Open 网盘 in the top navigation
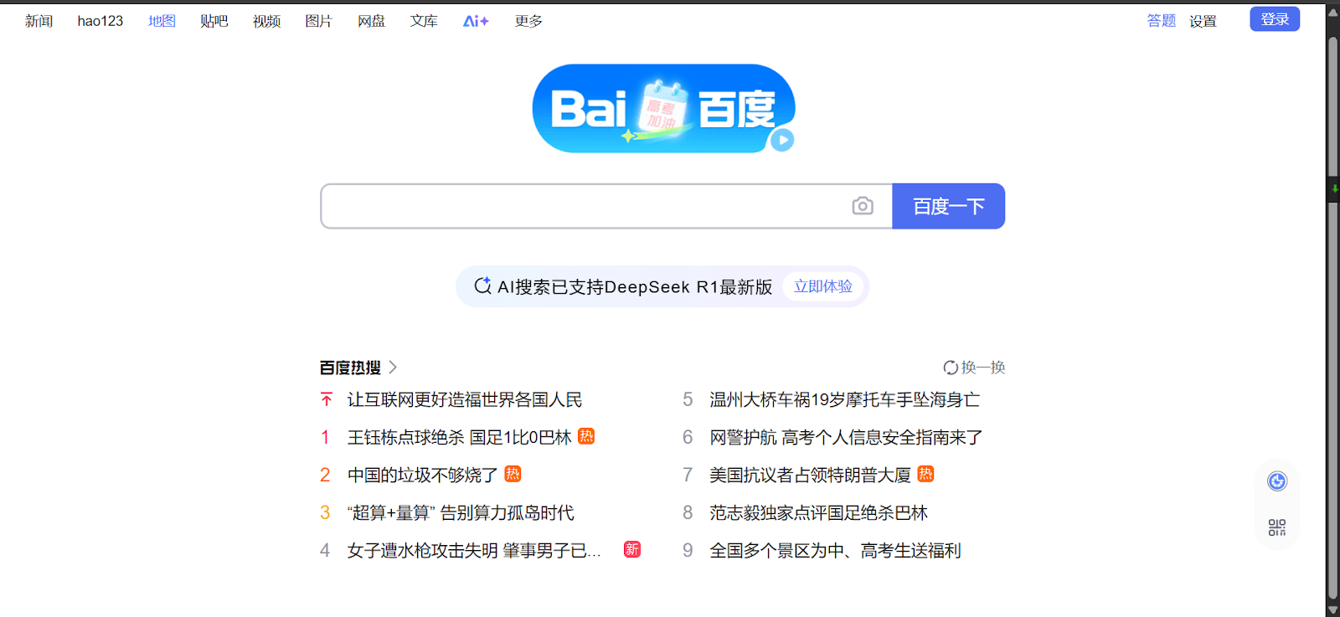This screenshot has width=1340, height=617. (x=371, y=21)
